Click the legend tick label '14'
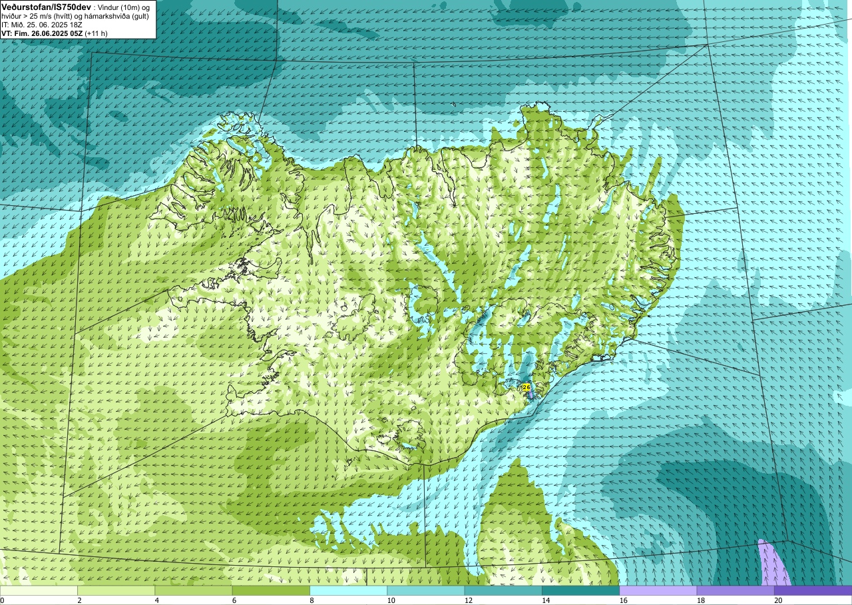The width and height of the screenshot is (852, 605). (546, 600)
